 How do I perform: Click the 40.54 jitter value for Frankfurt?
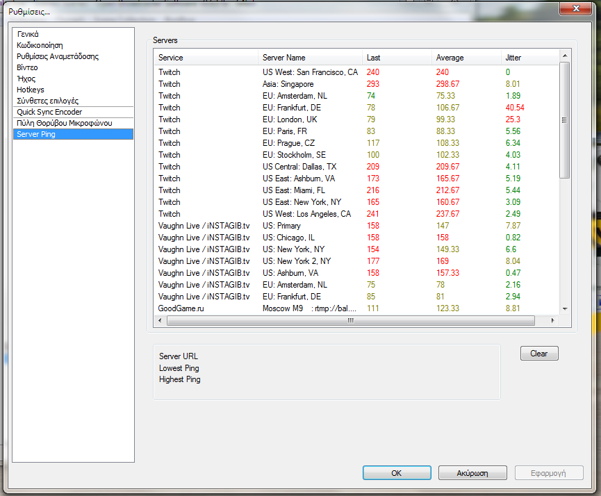(515, 108)
